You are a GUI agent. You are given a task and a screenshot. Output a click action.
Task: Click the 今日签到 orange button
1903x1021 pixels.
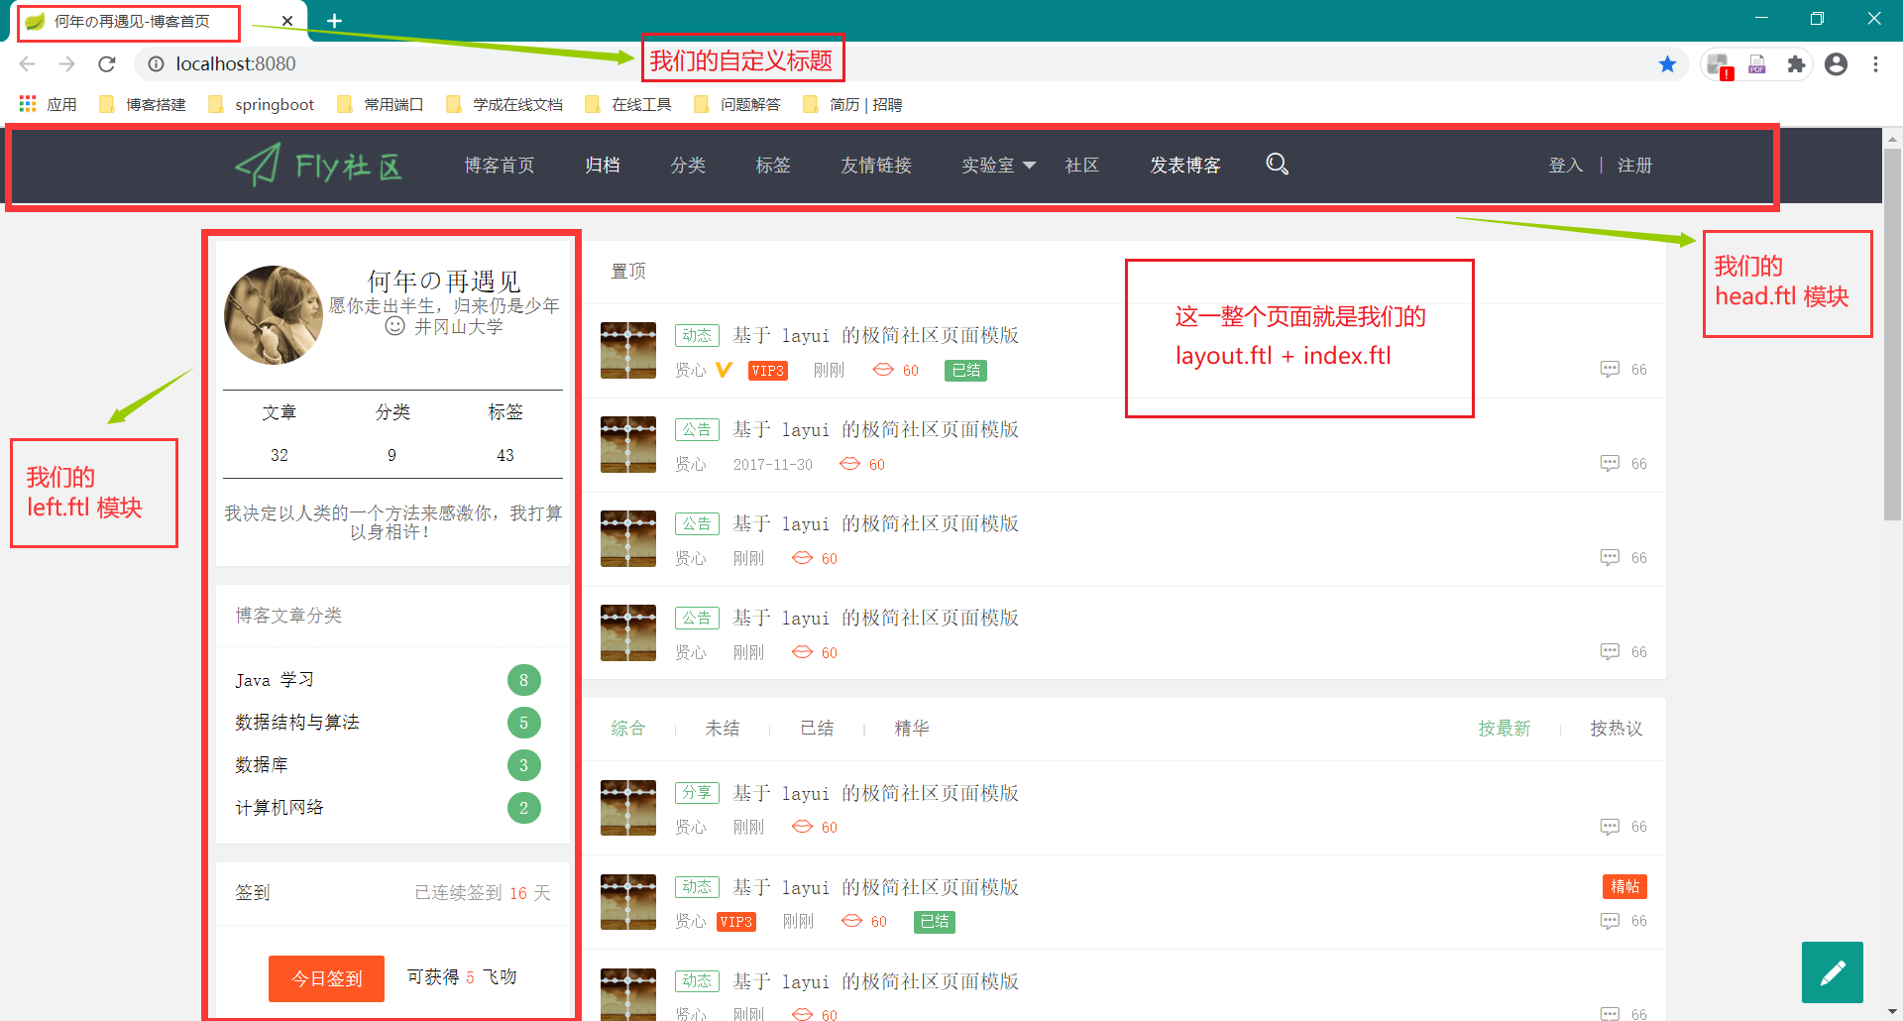coord(326,978)
